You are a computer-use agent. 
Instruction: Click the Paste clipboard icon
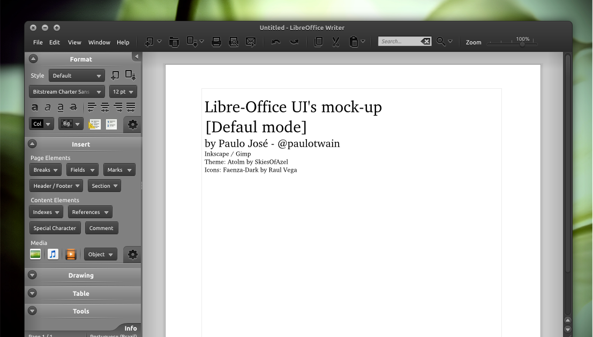354,42
